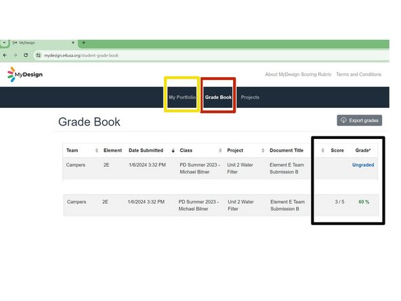Reload the page with the refresh icon
The height and width of the screenshot is (301, 401).
[x=26, y=55]
